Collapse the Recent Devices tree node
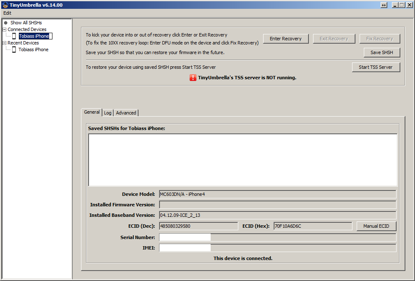Image resolution: width=415 pixels, height=281 pixels. [x=4, y=43]
